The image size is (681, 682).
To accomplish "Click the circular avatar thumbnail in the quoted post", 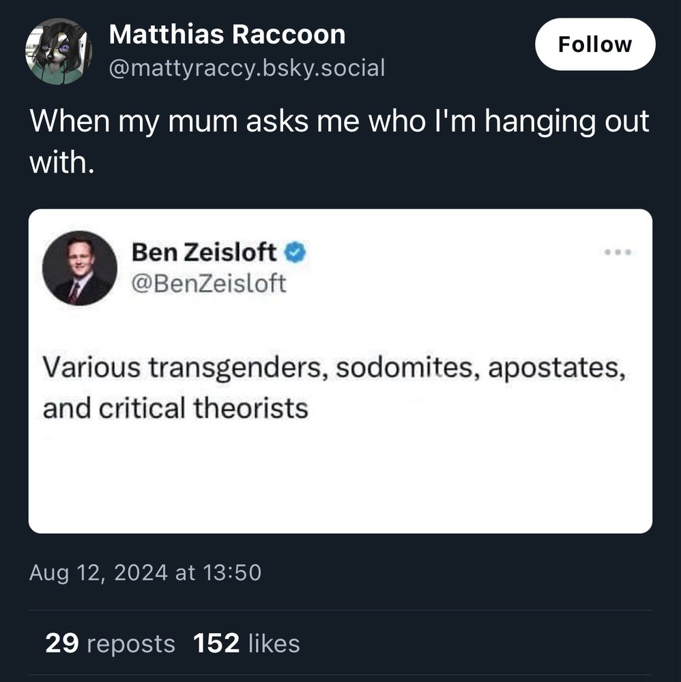I will point(80,269).
